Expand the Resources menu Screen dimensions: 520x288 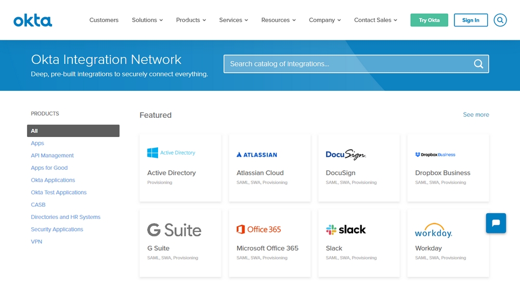click(278, 20)
